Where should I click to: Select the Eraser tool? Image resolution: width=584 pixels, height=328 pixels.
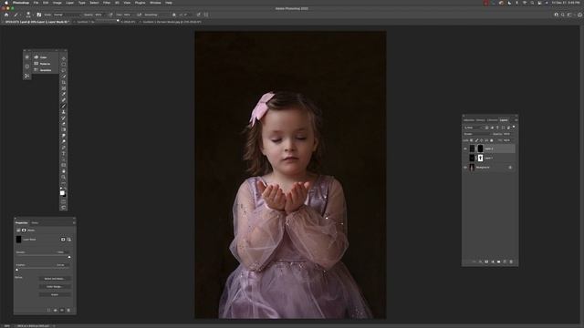tap(64, 124)
